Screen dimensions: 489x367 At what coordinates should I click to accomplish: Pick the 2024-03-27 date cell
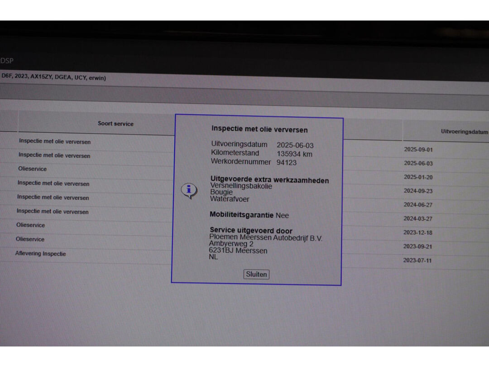pyautogui.click(x=418, y=218)
